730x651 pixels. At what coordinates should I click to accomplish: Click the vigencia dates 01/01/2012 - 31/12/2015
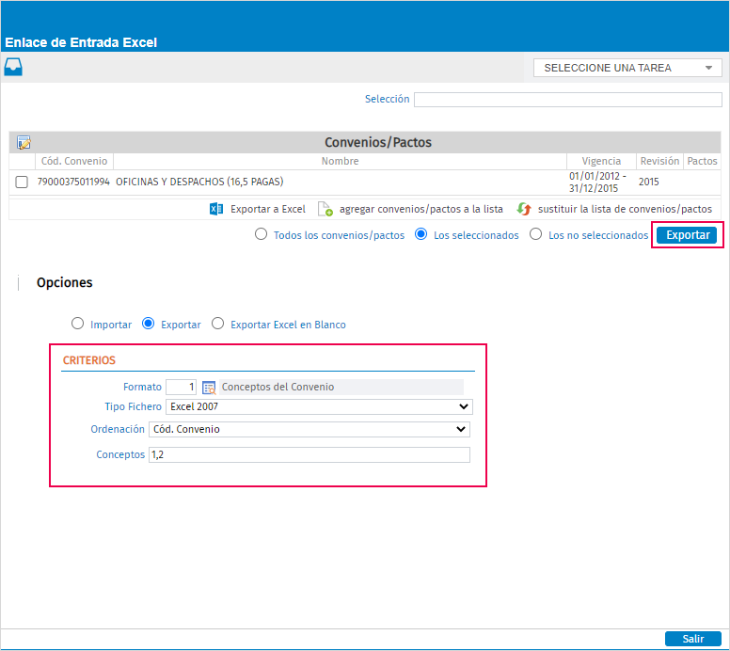597,183
